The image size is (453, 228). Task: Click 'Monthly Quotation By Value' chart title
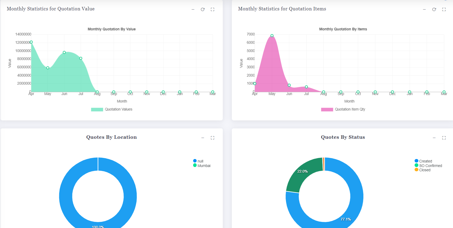point(112,29)
